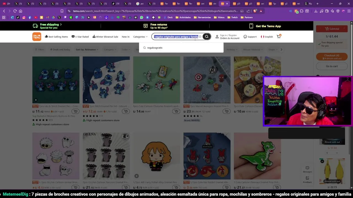This screenshot has height=198, width=353.
Task: Open the browser downloads icon
Action: pyautogui.click(x=316, y=11)
